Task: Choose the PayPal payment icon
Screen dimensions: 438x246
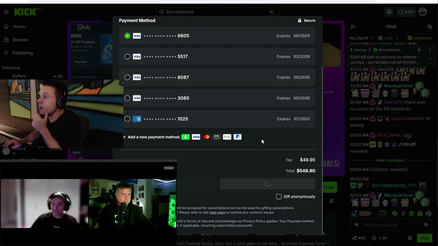Action: point(237,137)
